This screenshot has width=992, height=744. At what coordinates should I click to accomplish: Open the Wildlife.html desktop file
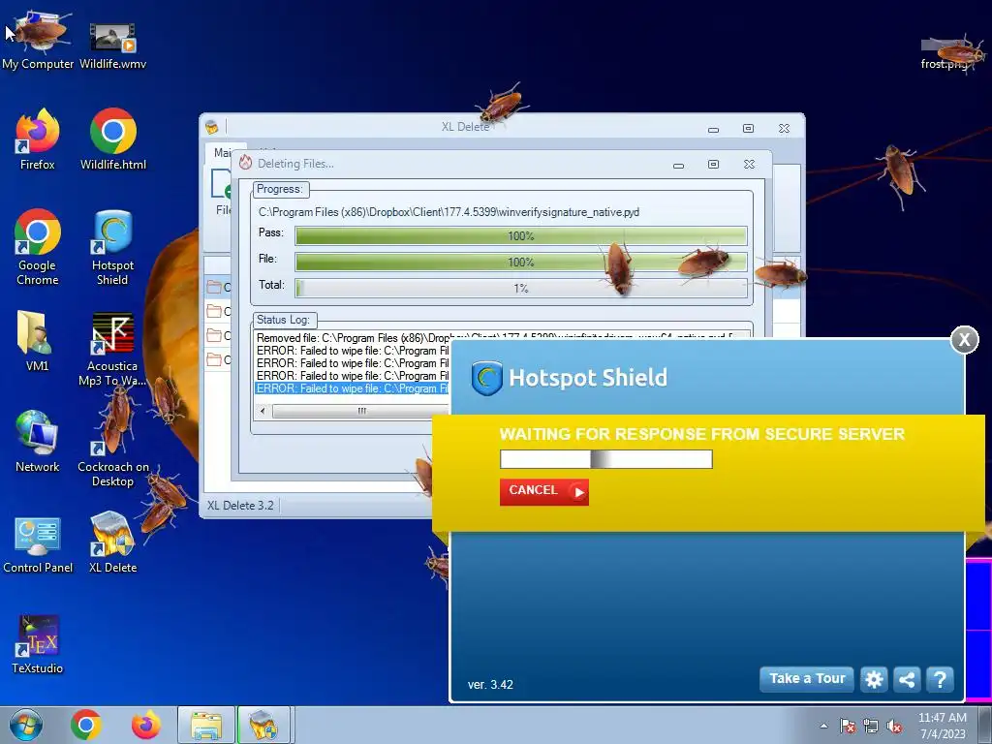pos(112,140)
